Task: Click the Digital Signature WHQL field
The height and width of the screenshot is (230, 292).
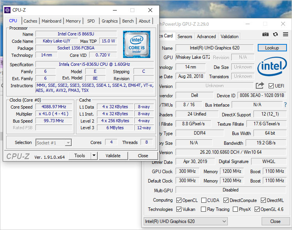Action: pos(269,162)
